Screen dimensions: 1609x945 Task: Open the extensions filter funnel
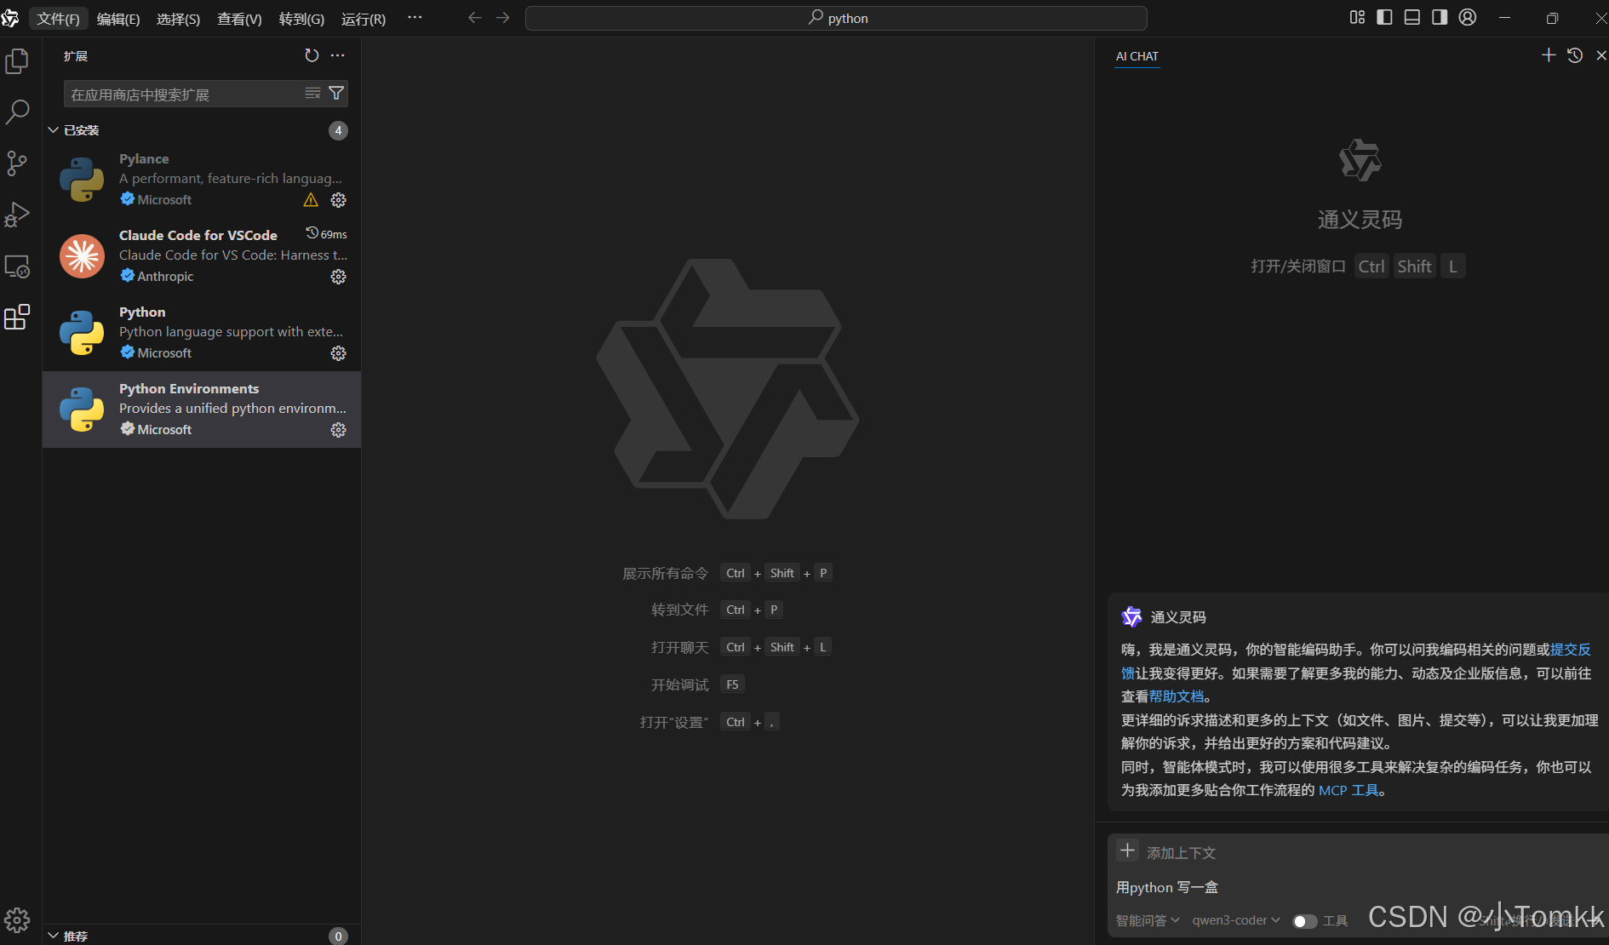click(x=336, y=93)
